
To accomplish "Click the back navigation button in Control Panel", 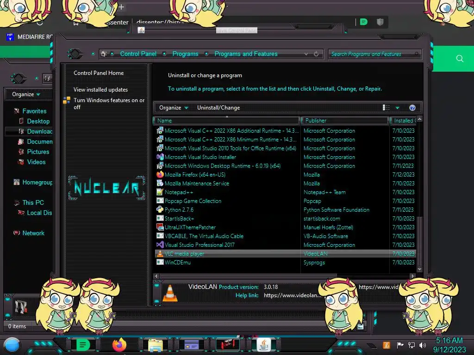I will (75, 54).
